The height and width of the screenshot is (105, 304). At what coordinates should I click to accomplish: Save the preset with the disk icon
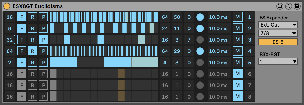[297, 6]
